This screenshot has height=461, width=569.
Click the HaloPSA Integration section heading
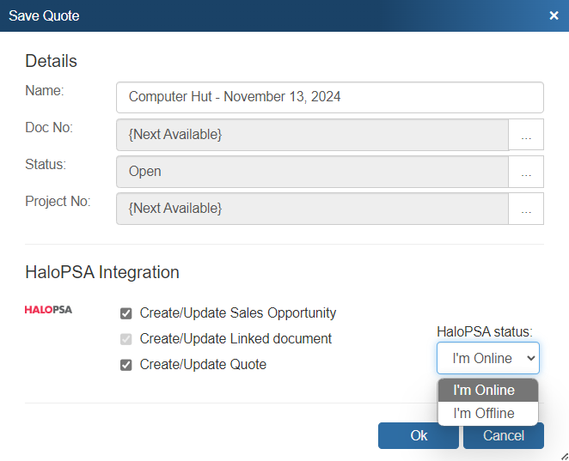(x=102, y=272)
